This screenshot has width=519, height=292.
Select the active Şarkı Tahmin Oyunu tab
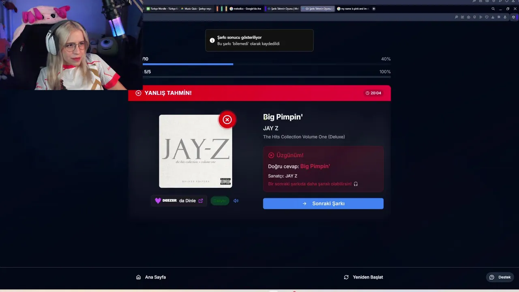317,9
